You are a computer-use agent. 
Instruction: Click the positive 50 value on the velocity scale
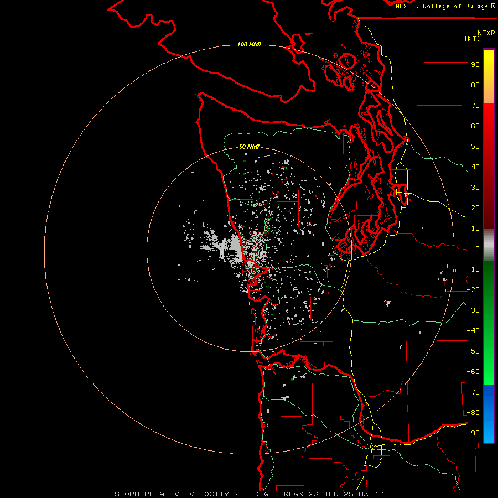coord(475,147)
